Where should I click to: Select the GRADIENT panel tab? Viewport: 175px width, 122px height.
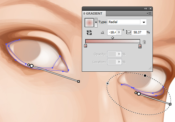(94, 14)
